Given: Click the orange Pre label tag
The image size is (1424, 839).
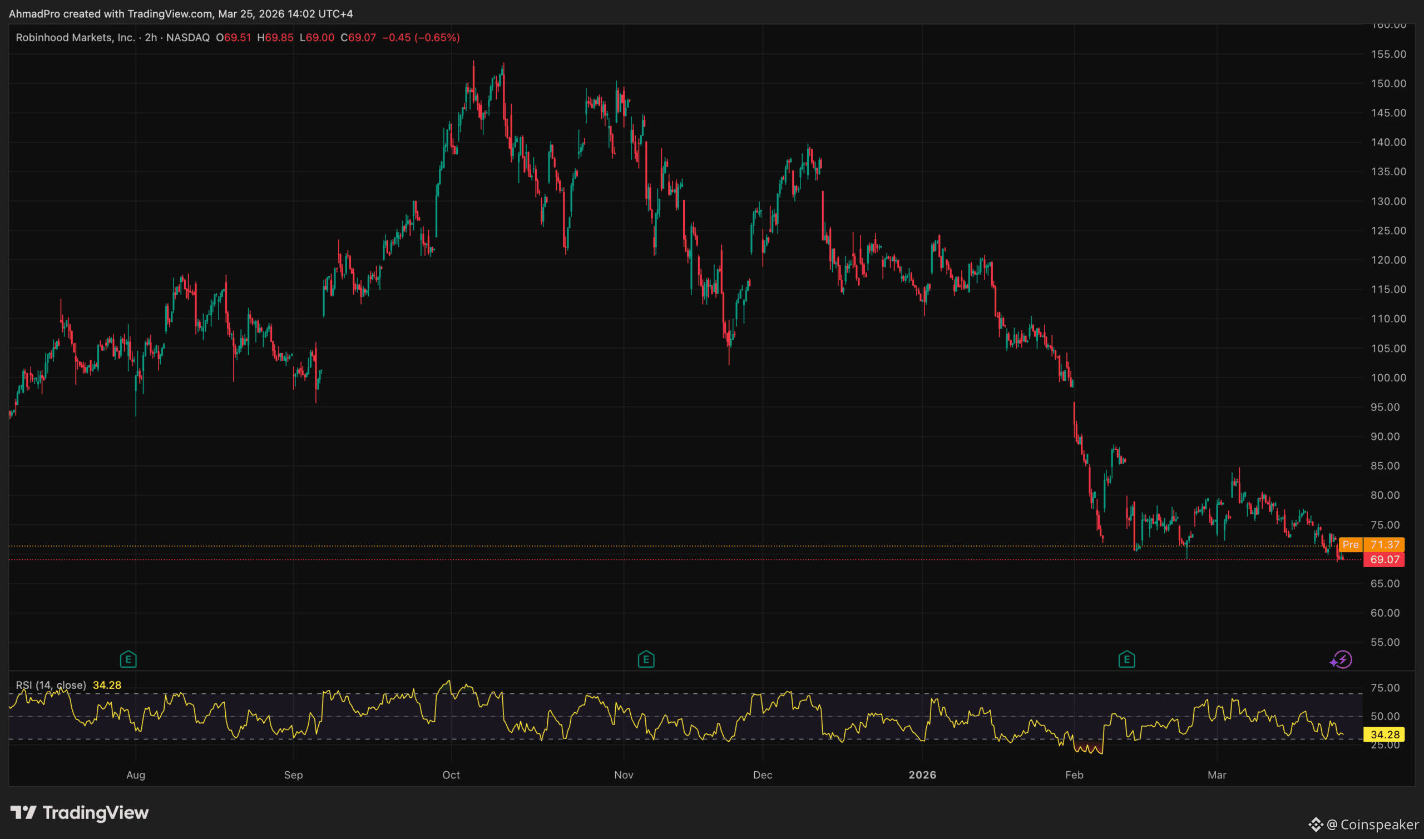Looking at the screenshot, I should (1351, 544).
